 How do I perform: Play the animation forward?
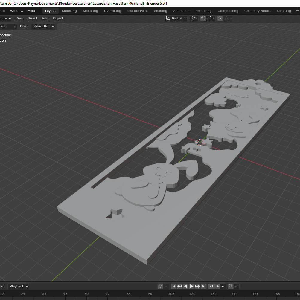[x=192, y=286]
